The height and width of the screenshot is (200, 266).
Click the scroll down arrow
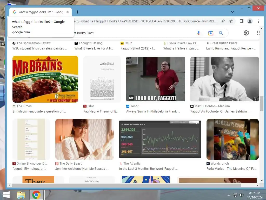pos(262,181)
